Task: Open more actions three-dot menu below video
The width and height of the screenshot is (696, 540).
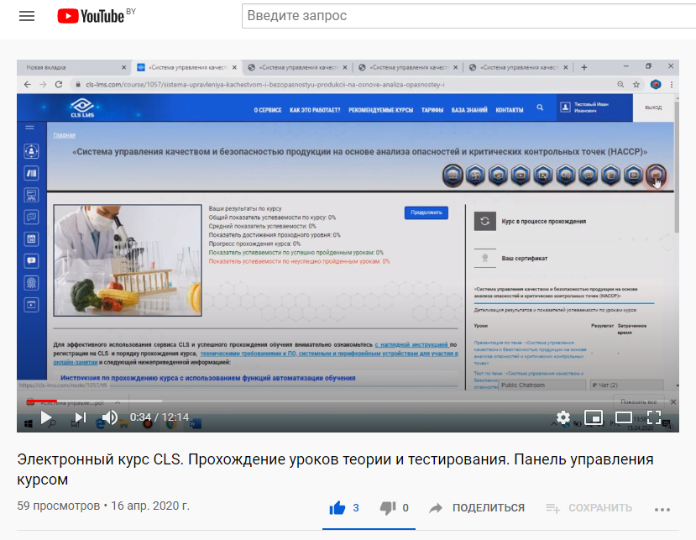Action: pos(662,510)
